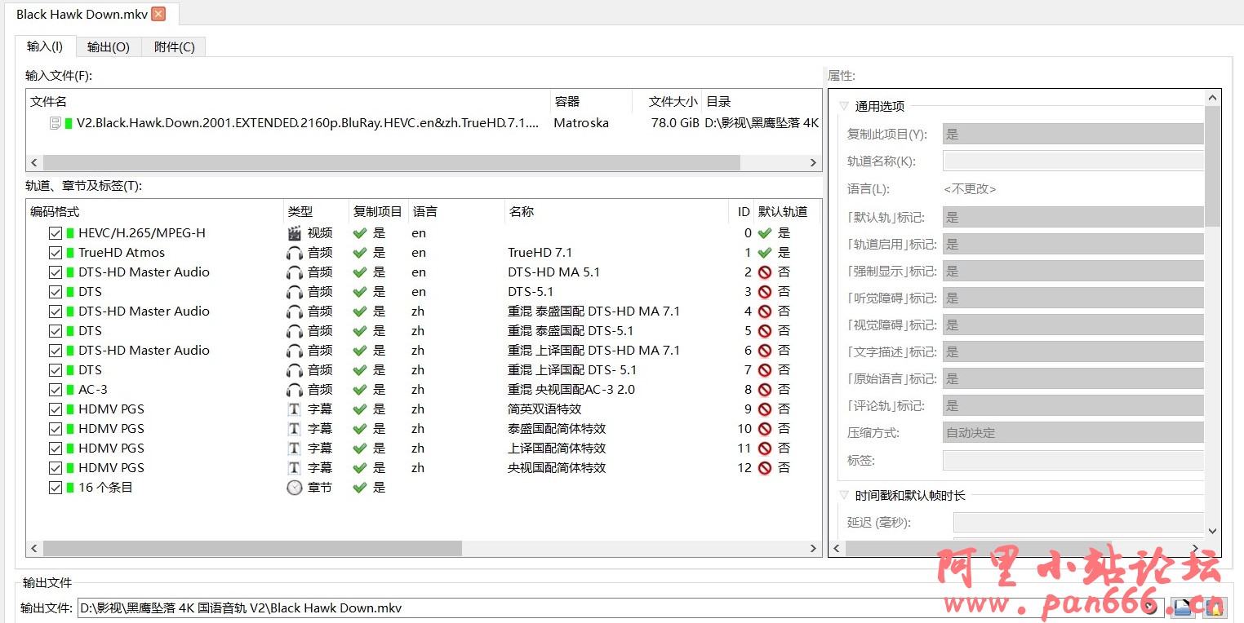Click the headphones icon of the DTS-5.1 track
Image resolution: width=1244 pixels, height=623 pixels.
pyautogui.click(x=295, y=292)
